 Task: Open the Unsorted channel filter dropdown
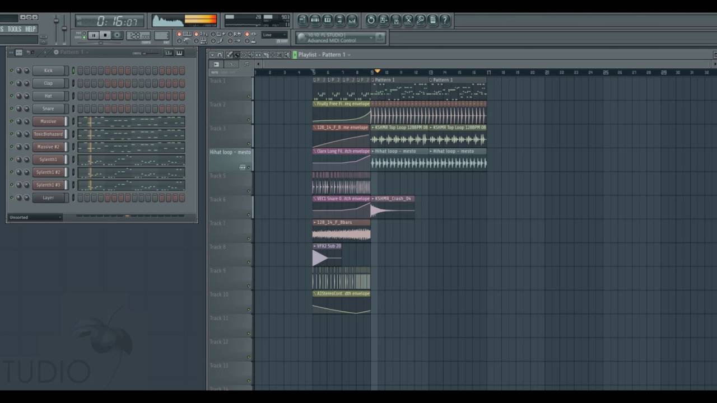click(35, 217)
